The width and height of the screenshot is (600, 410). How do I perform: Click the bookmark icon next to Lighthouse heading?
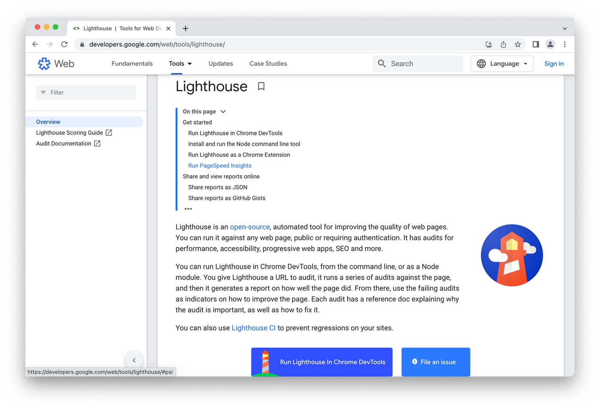(261, 86)
